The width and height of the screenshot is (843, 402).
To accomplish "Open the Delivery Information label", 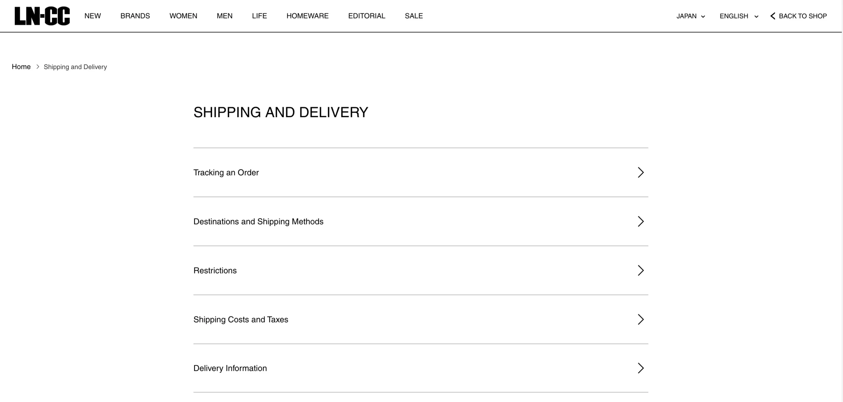I will coord(230,368).
